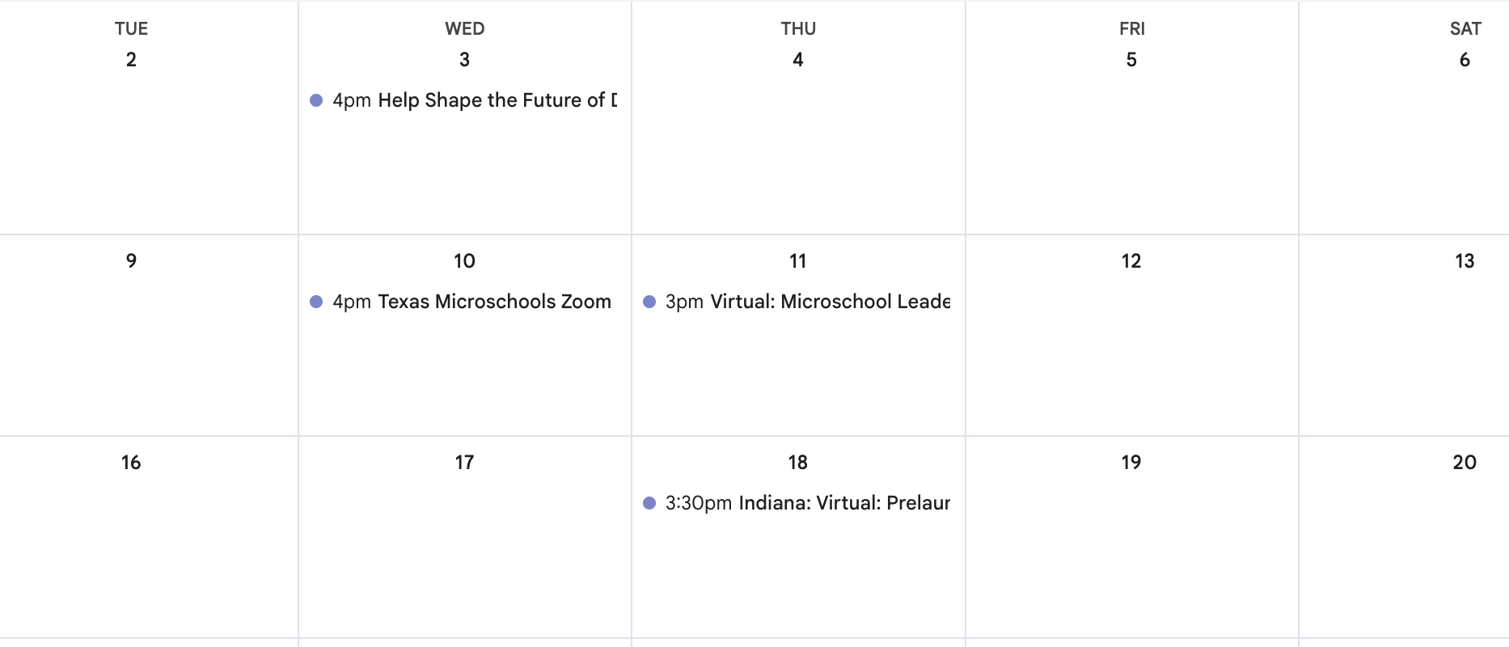Click the dot next to the Indiana Prelaunch event
The width and height of the screenshot is (1509, 647).
649,503
